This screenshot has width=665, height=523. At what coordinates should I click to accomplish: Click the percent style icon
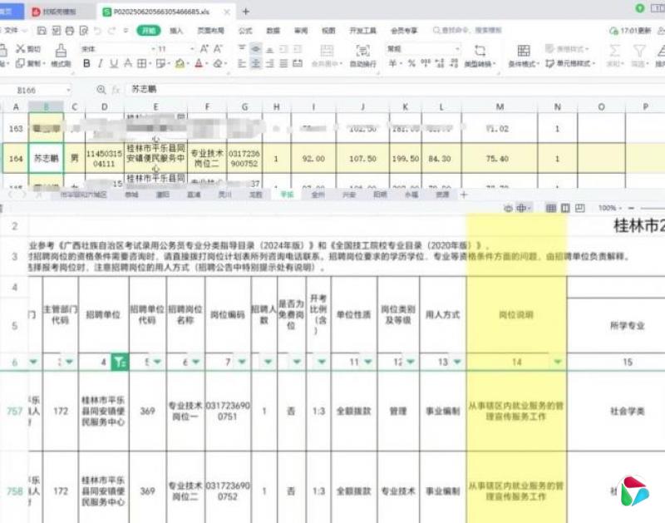click(x=411, y=63)
